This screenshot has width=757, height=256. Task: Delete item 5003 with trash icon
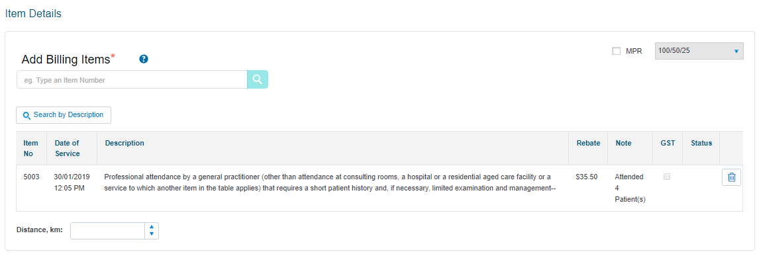pos(731,177)
